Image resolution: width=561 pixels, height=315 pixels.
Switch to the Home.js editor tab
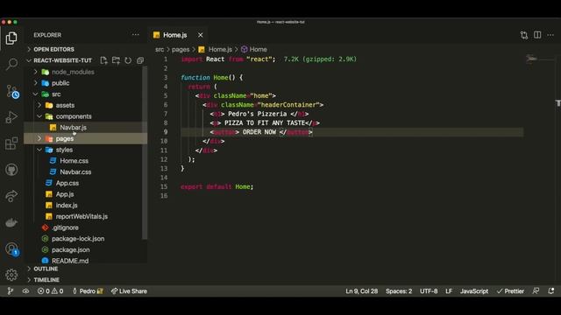(175, 35)
